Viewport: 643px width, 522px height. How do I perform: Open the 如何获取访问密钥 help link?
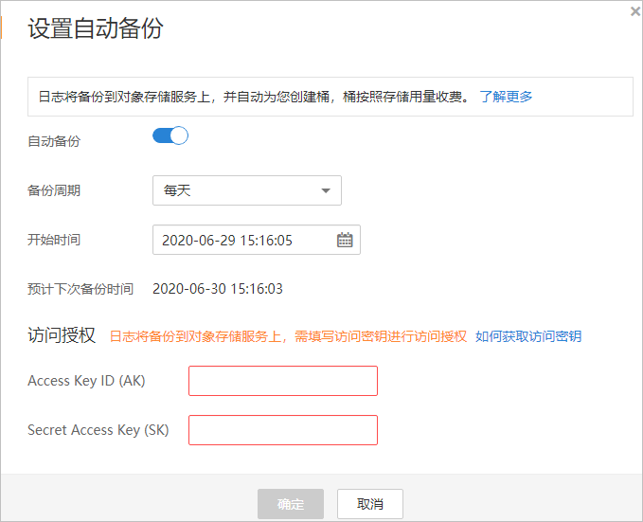click(528, 336)
